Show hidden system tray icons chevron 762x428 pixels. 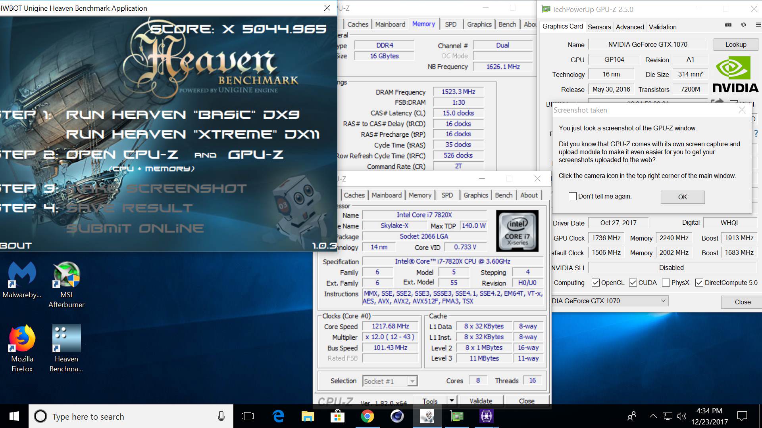point(653,416)
